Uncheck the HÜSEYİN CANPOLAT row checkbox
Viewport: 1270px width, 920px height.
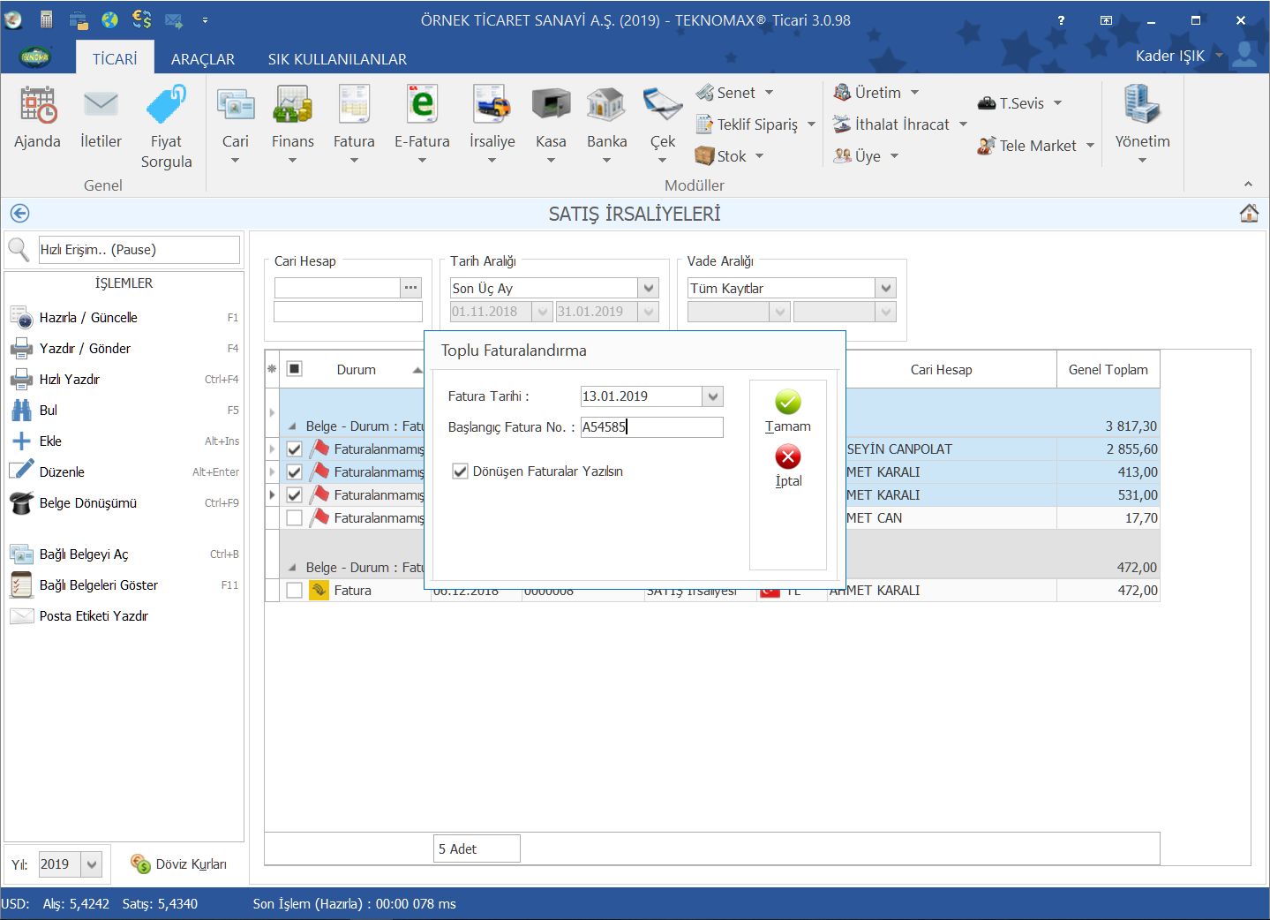(295, 449)
